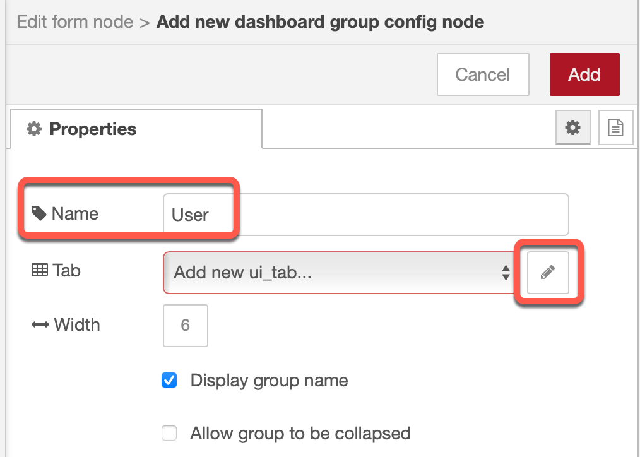Click the Display group name label

(x=269, y=380)
